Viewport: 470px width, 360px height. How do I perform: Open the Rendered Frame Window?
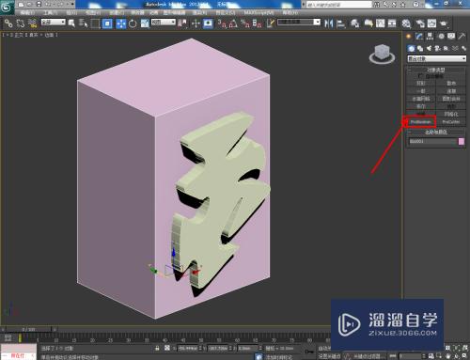[x=431, y=23]
